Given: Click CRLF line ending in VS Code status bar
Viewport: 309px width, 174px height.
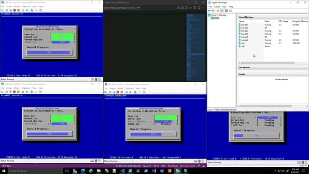Looking at the screenshot, I should point(163,166).
